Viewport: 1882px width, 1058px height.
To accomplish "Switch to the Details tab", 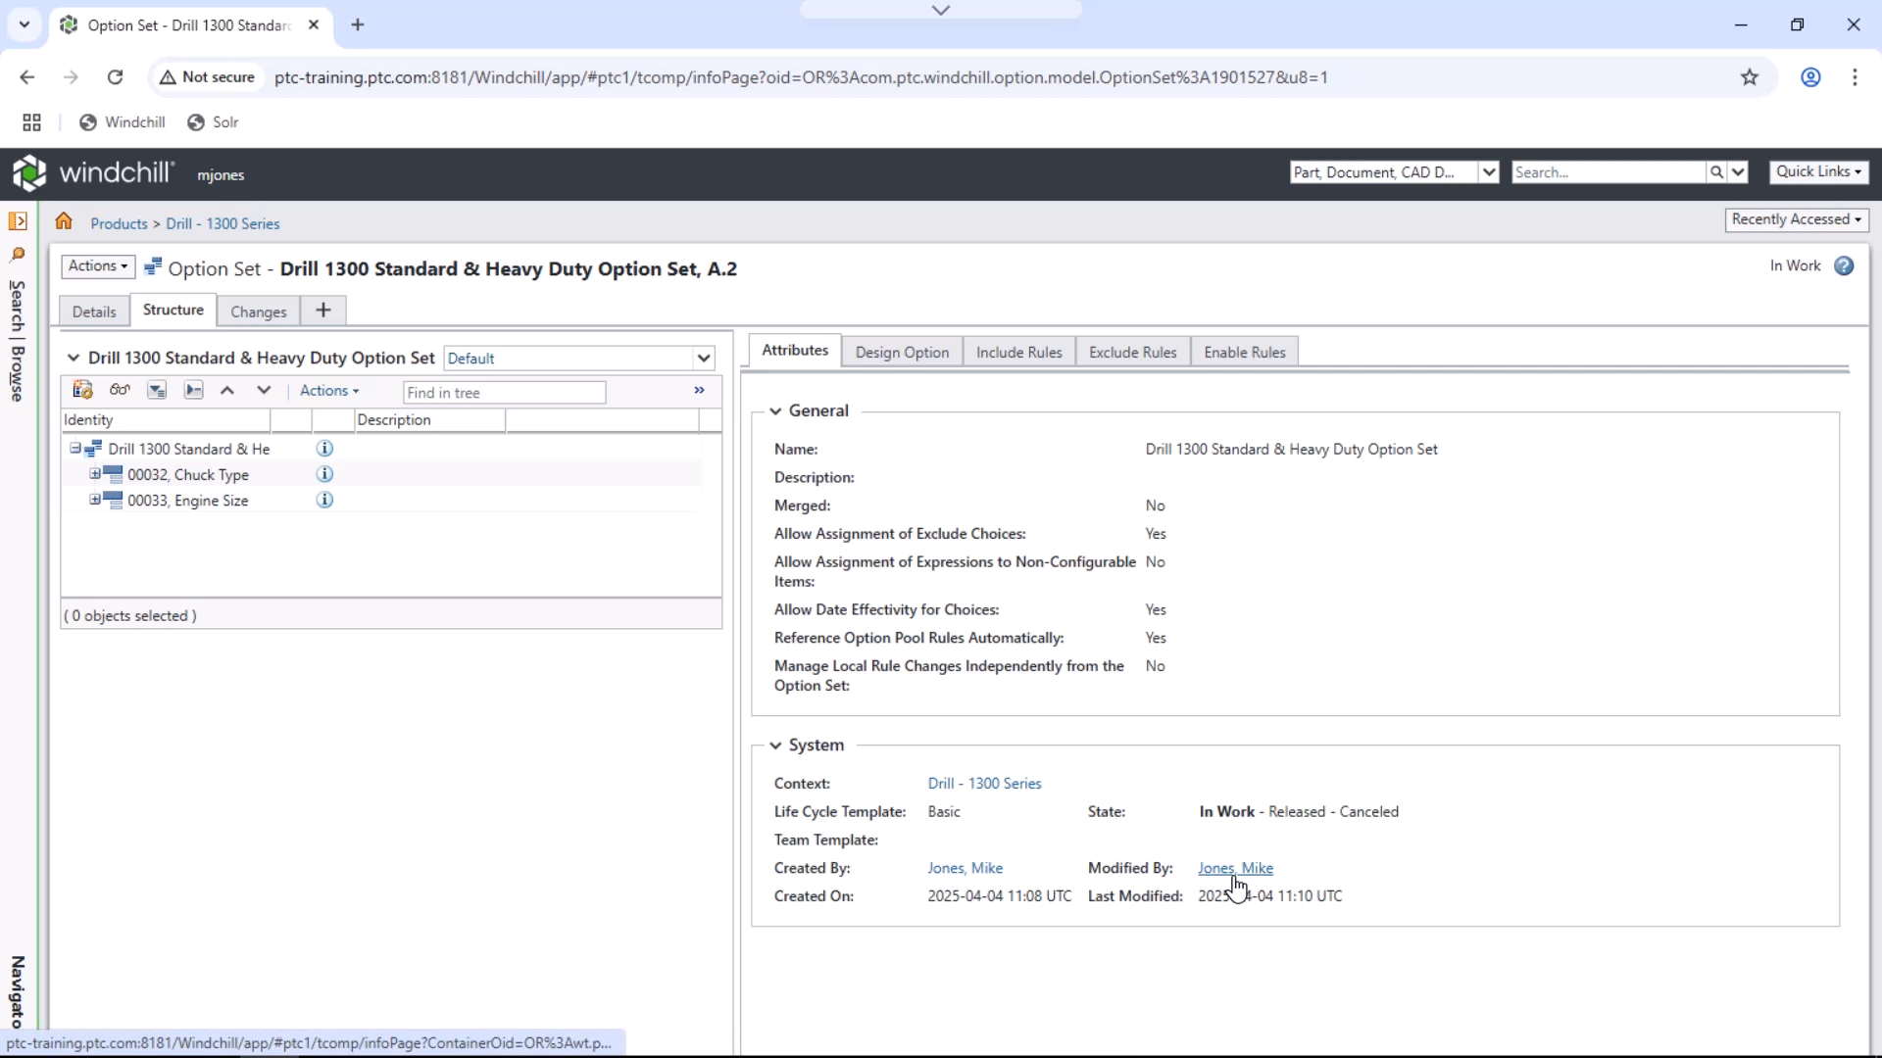I will pyautogui.click(x=94, y=312).
